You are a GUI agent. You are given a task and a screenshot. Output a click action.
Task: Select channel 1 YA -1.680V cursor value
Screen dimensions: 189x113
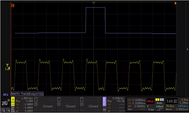click(x=28, y=104)
